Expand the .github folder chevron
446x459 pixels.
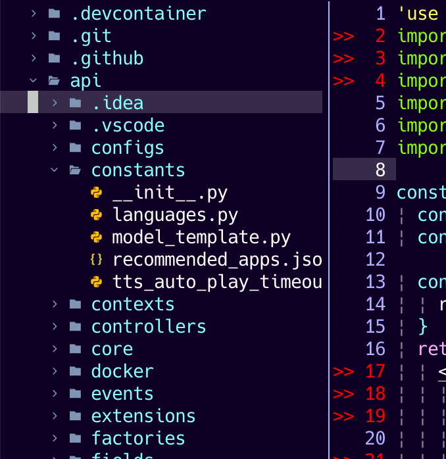[34, 59]
